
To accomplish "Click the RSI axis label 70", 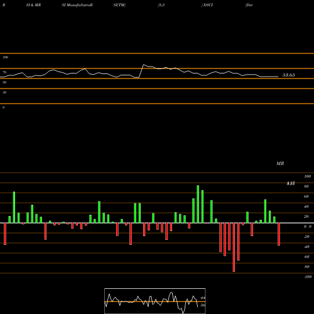I will (4, 72).
